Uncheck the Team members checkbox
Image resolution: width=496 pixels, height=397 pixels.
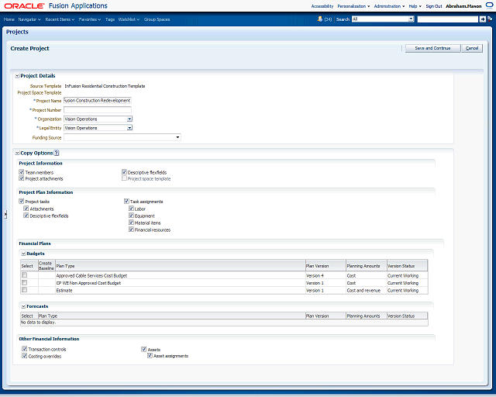pyautogui.click(x=22, y=172)
